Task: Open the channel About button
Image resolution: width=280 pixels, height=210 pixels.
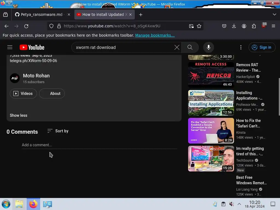Action: [x=52, y=94]
